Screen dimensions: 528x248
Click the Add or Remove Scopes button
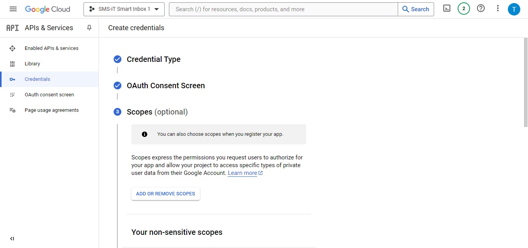pyautogui.click(x=165, y=194)
